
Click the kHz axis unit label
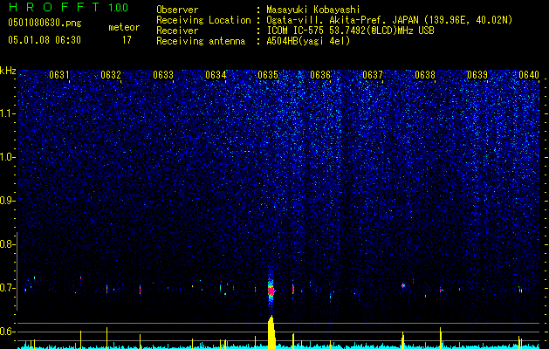(x=8, y=71)
